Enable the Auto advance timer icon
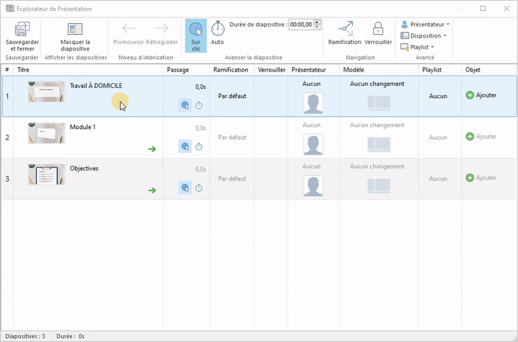 (218, 29)
